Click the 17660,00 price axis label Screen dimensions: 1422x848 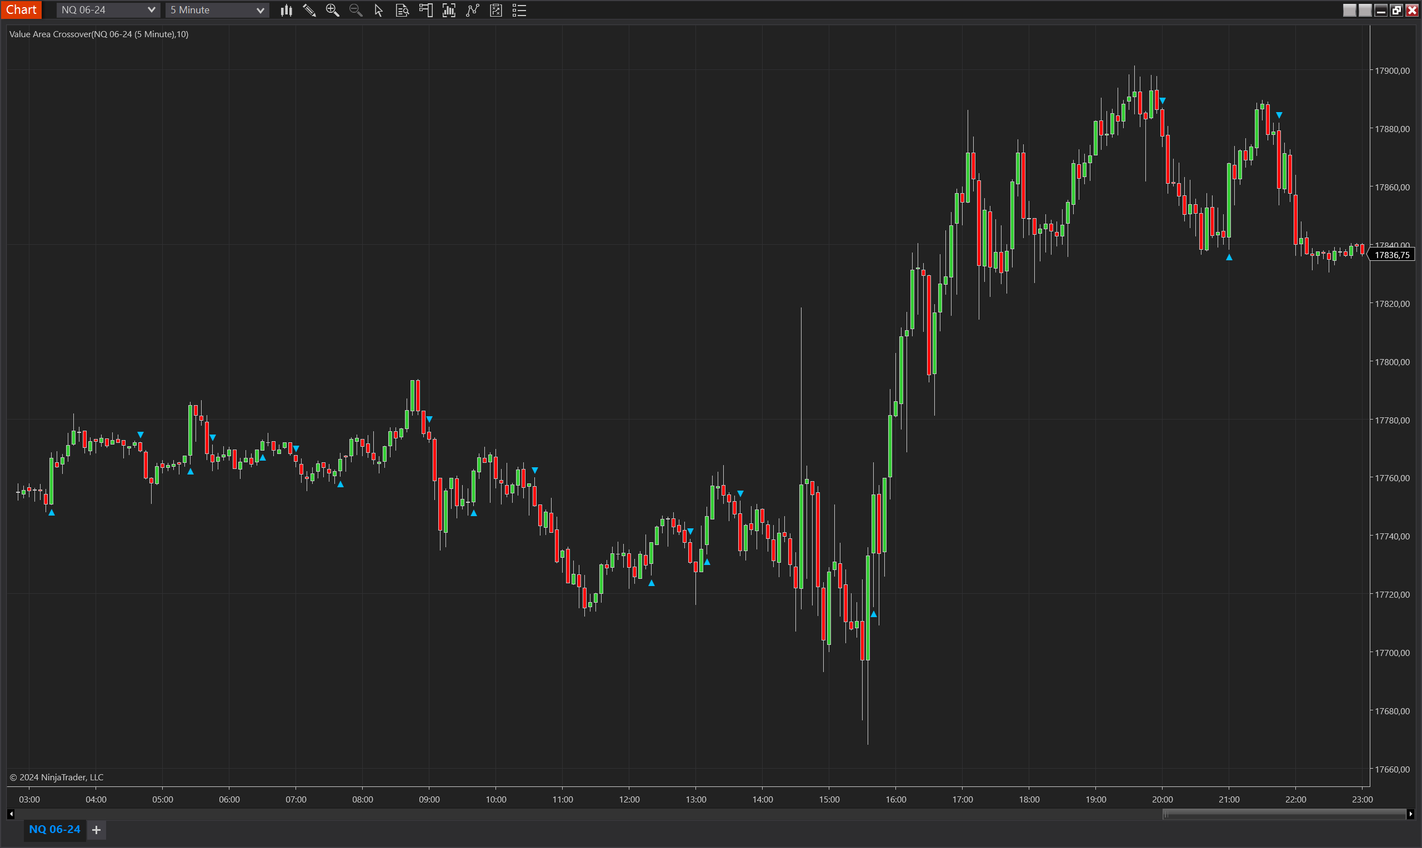click(x=1391, y=769)
